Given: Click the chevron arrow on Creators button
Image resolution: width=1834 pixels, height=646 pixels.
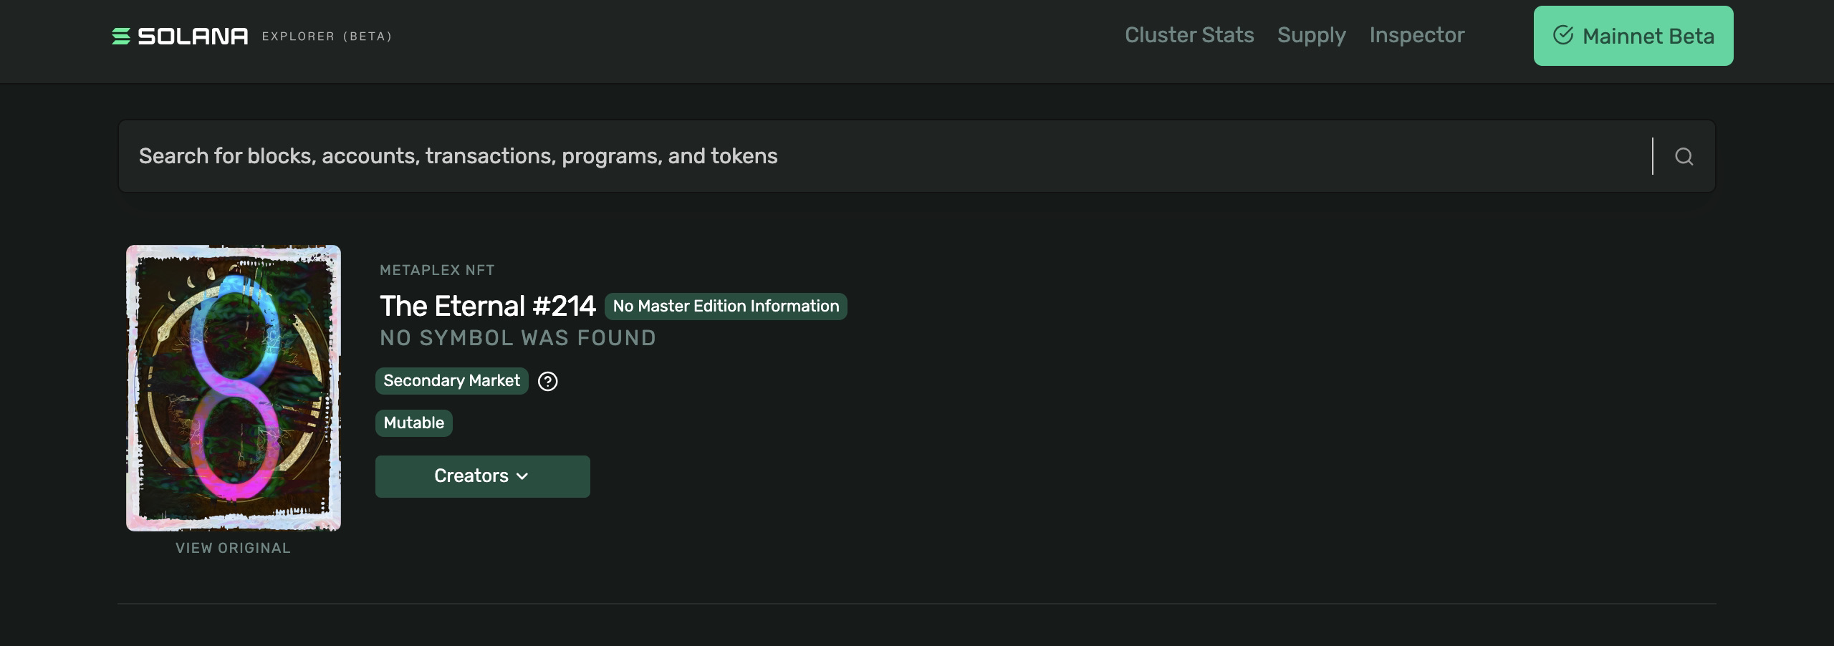Looking at the screenshot, I should coord(522,476).
